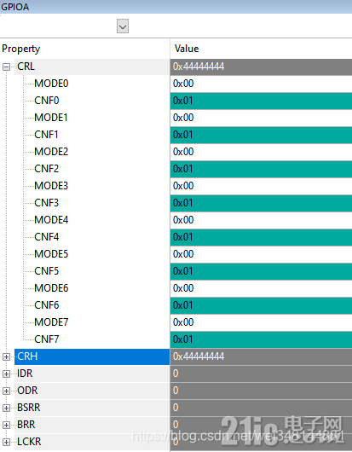
Task: Expand the IDR register node
Action: point(6,374)
